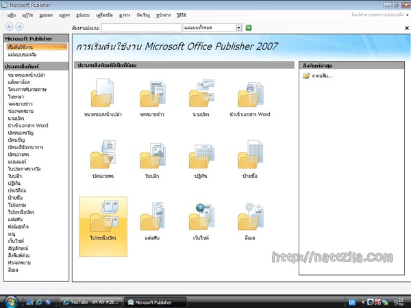The image size is (411, 308).
Task: Open the วิธีใช้ (Help) menu
Action: coord(182,15)
